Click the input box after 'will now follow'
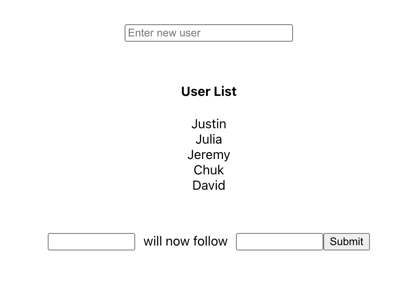This screenshot has height=284, width=412. (280, 242)
